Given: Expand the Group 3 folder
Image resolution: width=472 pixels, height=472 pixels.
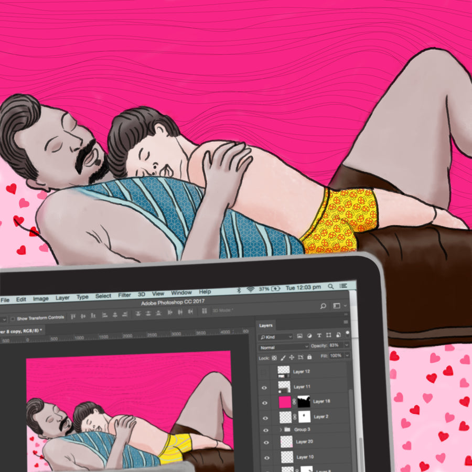Looking at the screenshot, I should point(281,430).
